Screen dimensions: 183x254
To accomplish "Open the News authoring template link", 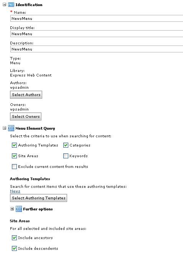I will tap(15, 191).
